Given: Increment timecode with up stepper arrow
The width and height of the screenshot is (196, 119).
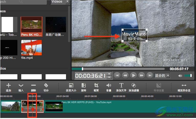Looking at the screenshot, I should click(109, 74).
